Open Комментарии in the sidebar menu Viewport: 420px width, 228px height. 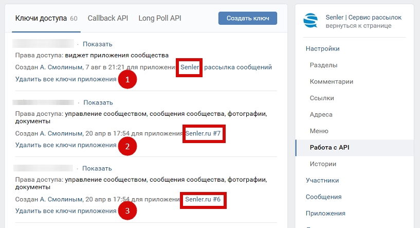click(x=331, y=82)
